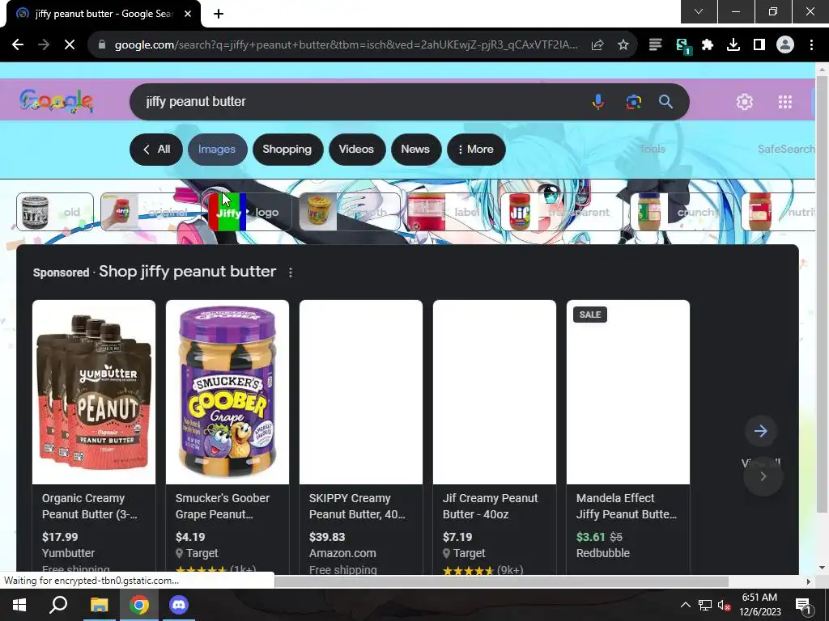Viewport: 829px width, 621px height.
Task: Filter images by the crunchy chip
Action: point(682,212)
